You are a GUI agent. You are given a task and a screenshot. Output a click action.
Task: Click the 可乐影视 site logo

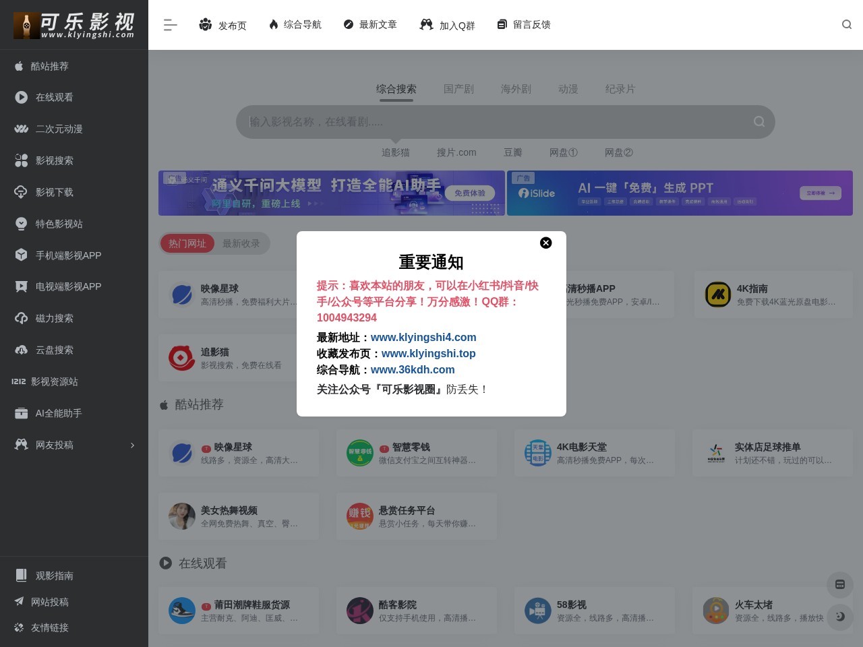coord(74,25)
